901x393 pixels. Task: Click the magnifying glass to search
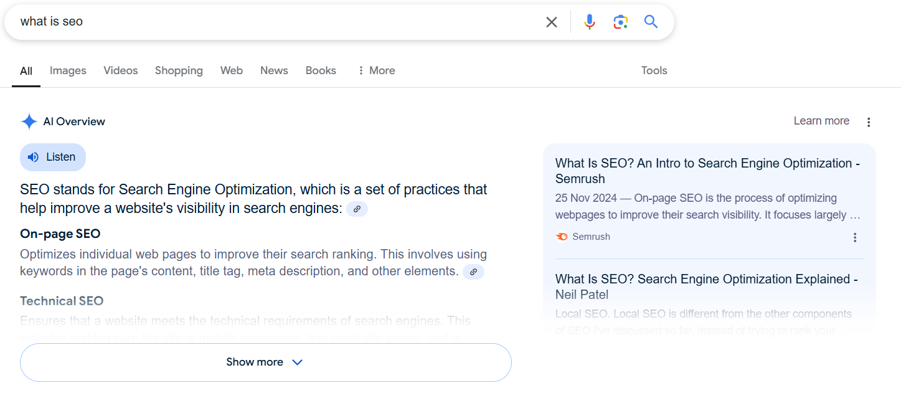651,21
